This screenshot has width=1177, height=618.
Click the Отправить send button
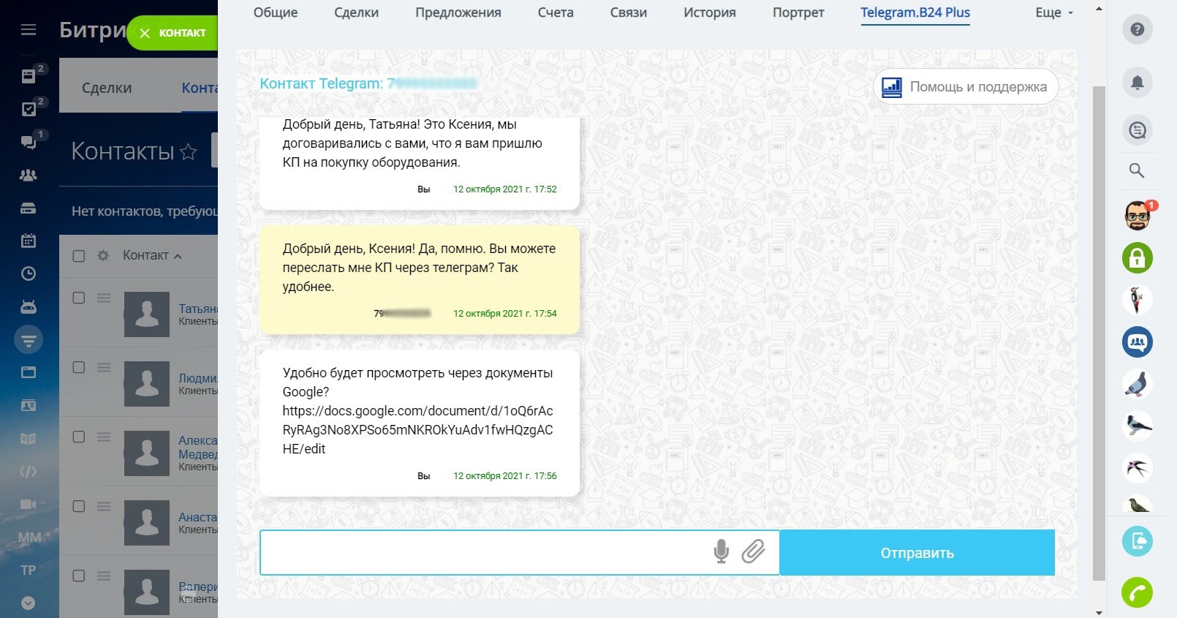tap(917, 553)
